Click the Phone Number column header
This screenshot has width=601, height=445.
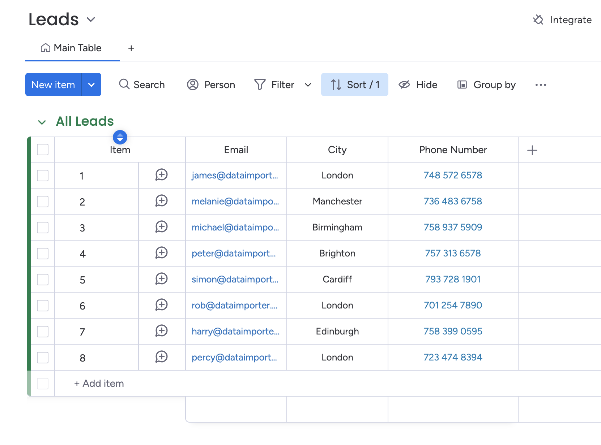(x=453, y=150)
